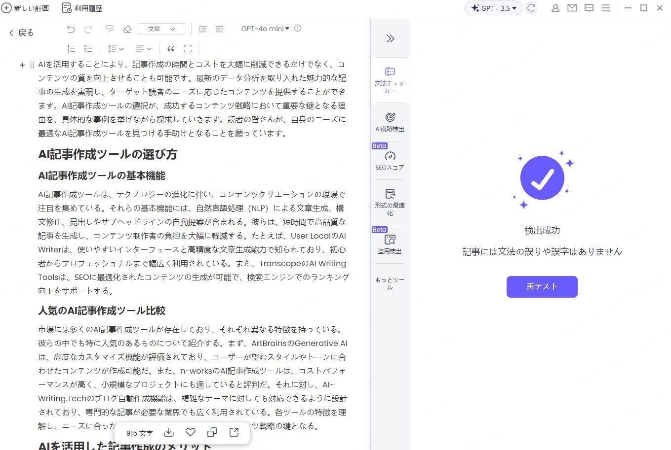This screenshot has height=450, width=671.
Task: Close the application window
Action: pyautogui.click(x=660, y=8)
